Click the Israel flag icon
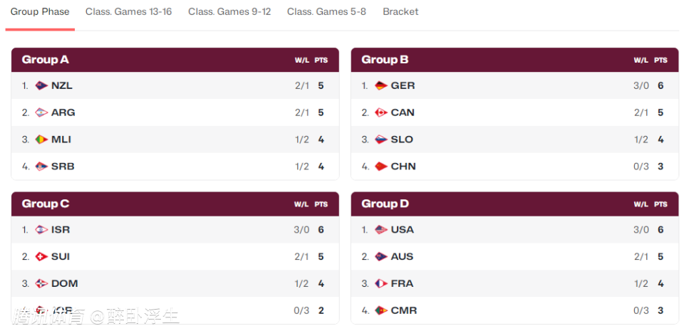684x336 pixels. coord(41,230)
